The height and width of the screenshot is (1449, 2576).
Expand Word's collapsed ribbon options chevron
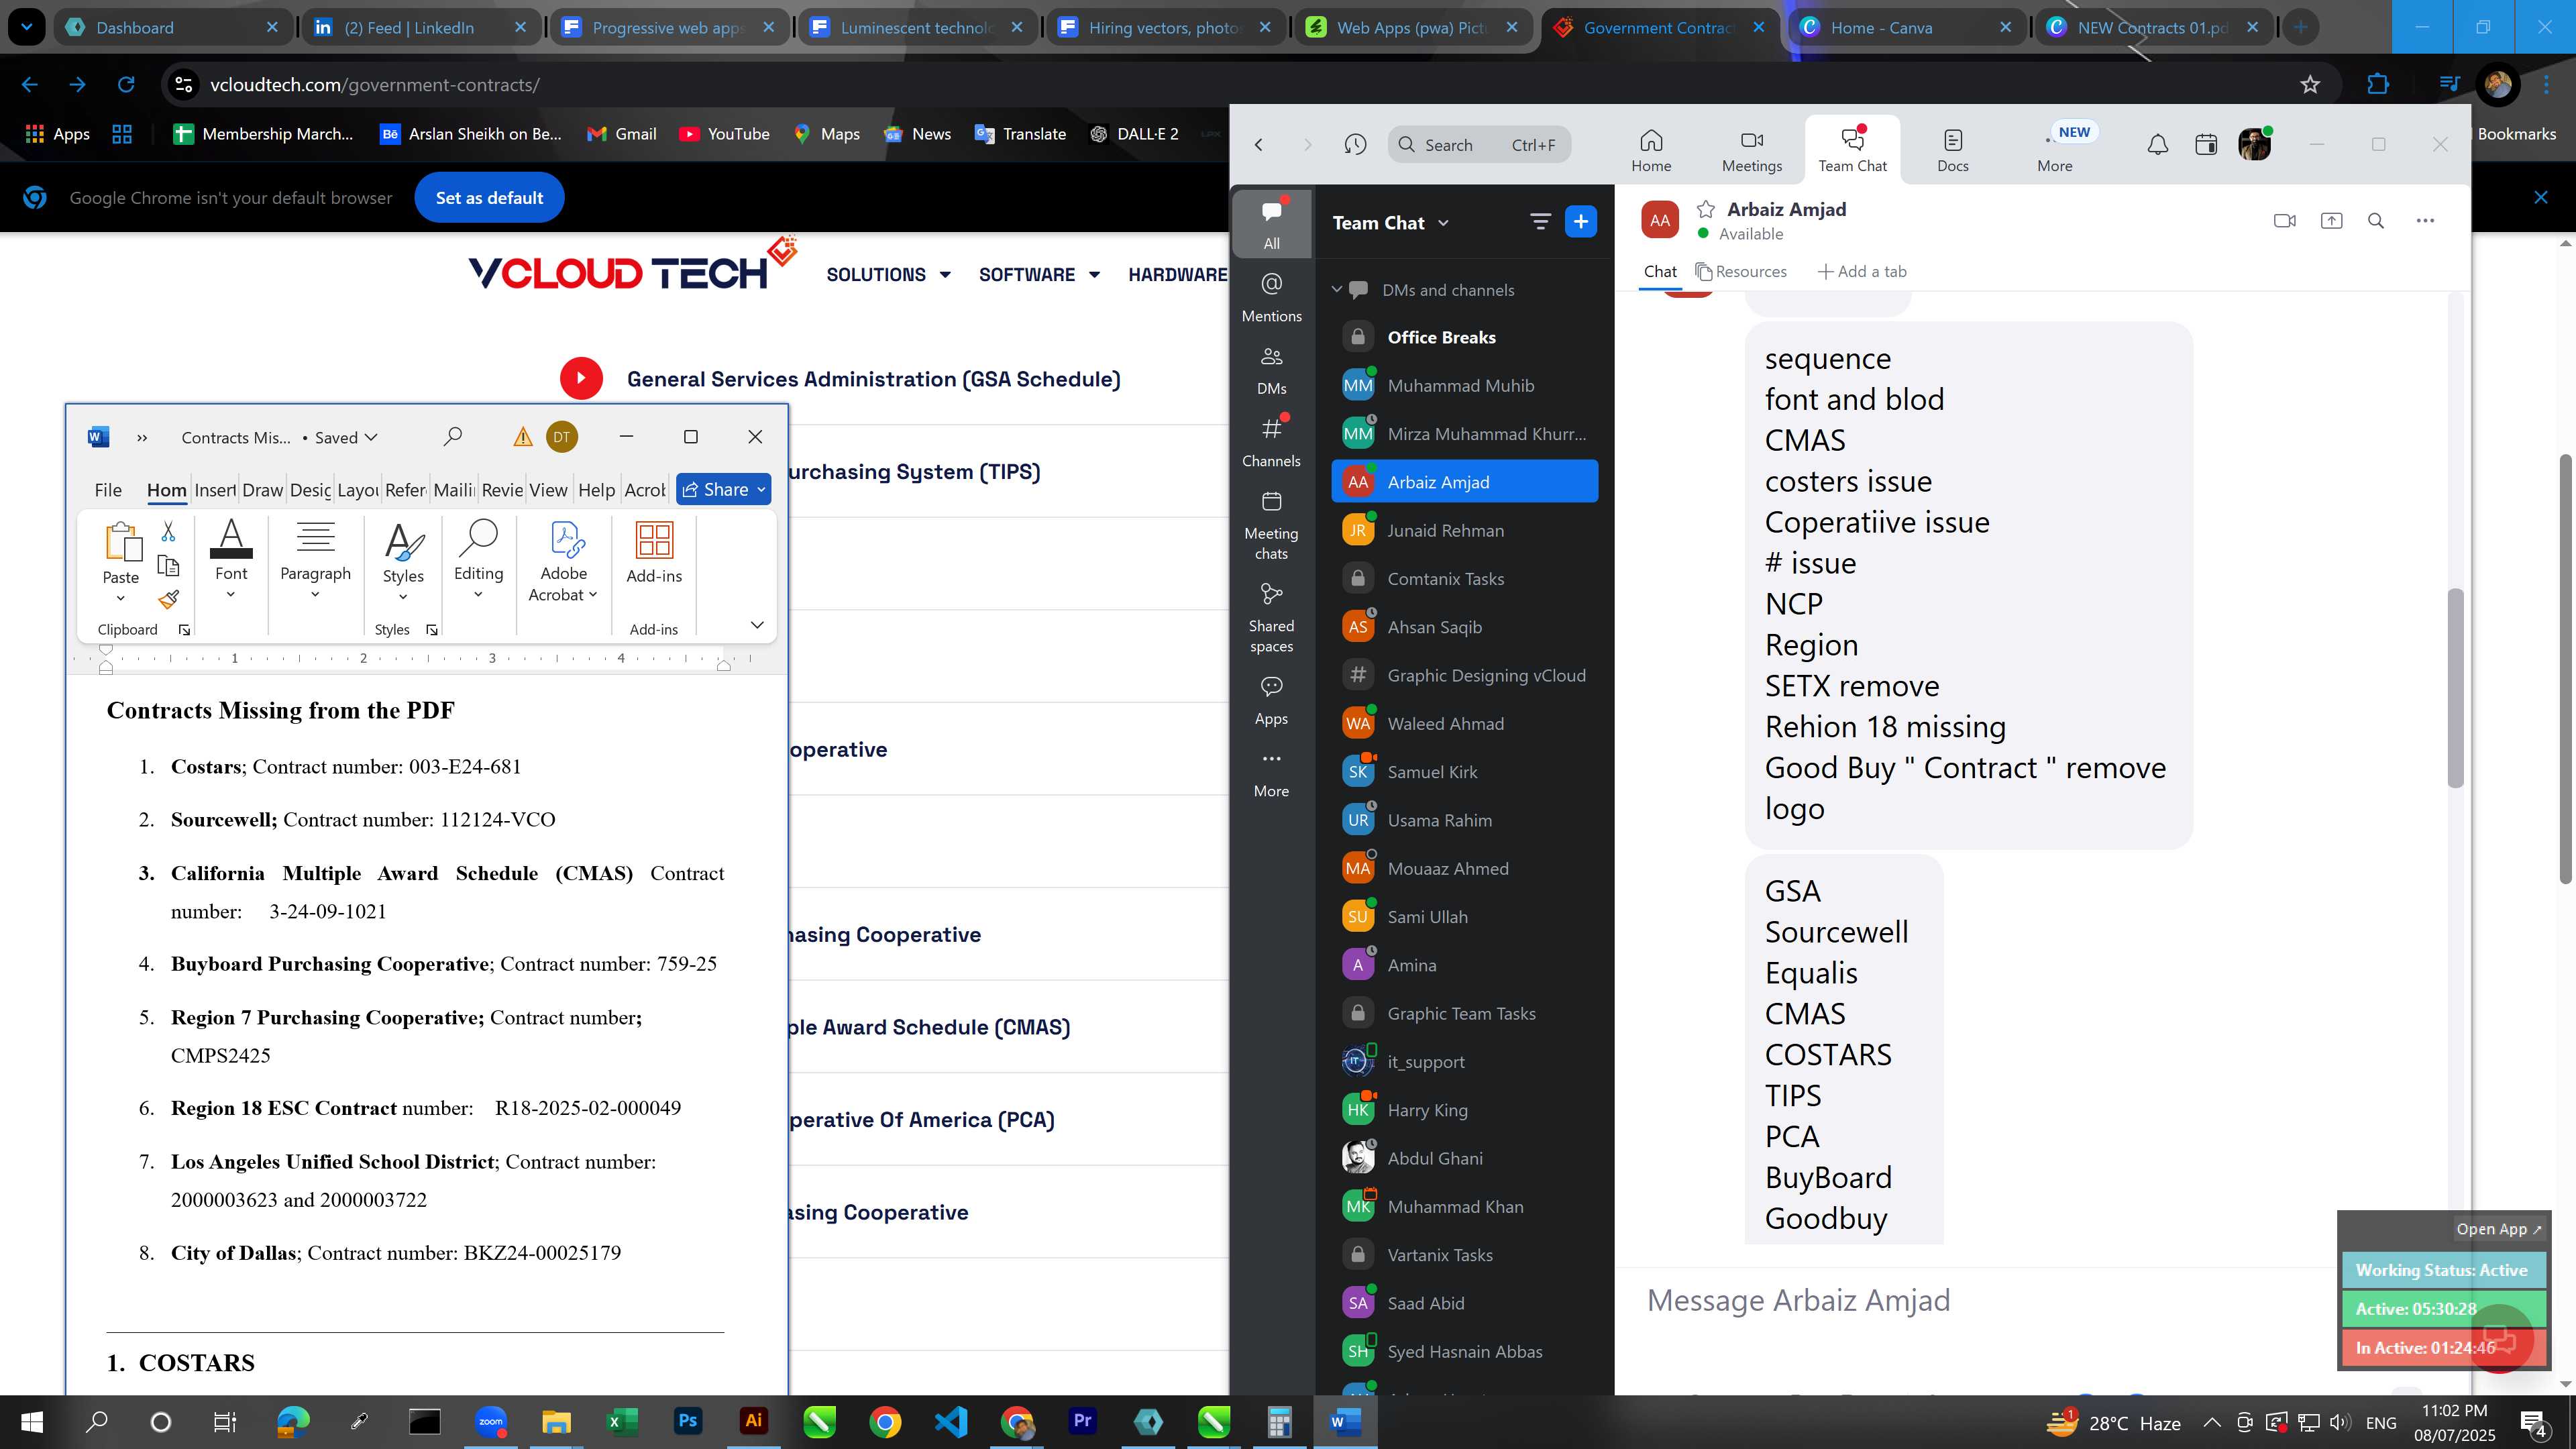click(757, 625)
